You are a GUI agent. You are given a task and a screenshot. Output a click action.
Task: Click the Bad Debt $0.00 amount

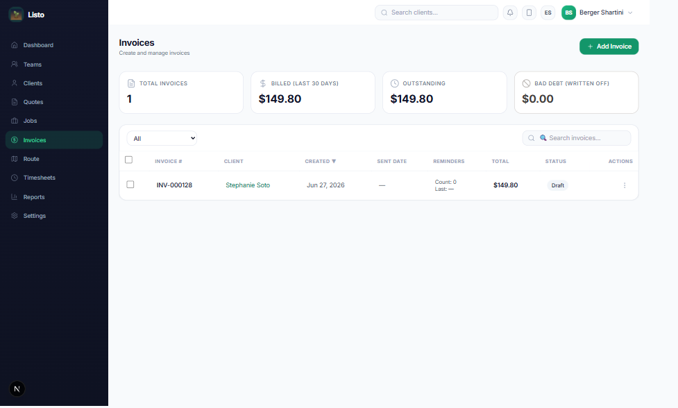(x=537, y=99)
